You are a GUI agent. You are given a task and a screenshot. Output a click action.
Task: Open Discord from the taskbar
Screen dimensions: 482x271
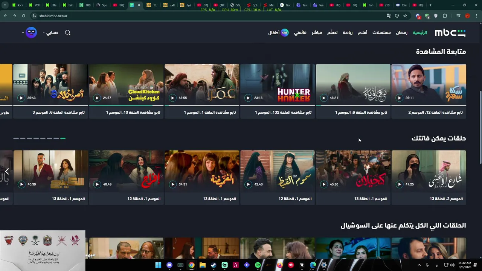coord(169,265)
